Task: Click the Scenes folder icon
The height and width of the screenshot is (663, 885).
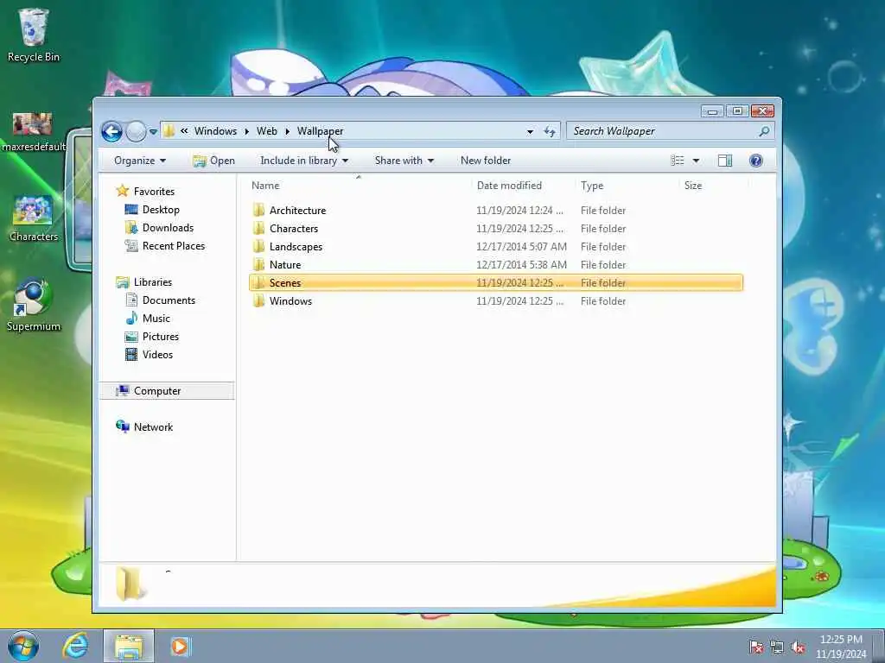Action: [258, 282]
